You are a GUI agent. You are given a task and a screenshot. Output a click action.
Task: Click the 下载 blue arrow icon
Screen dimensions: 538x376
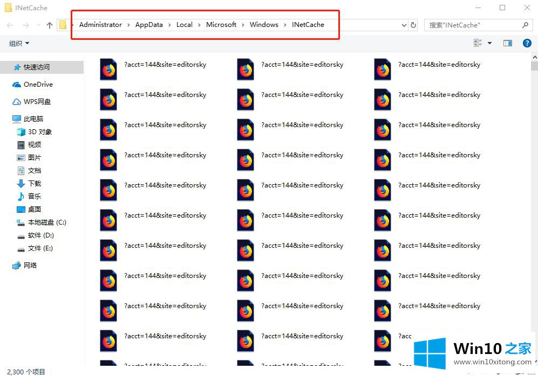click(21, 184)
